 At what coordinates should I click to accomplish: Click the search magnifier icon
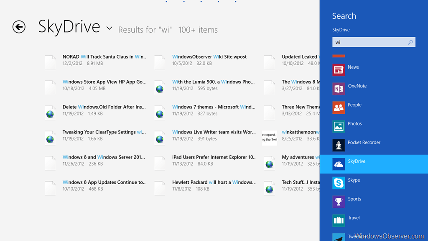(x=410, y=42)
